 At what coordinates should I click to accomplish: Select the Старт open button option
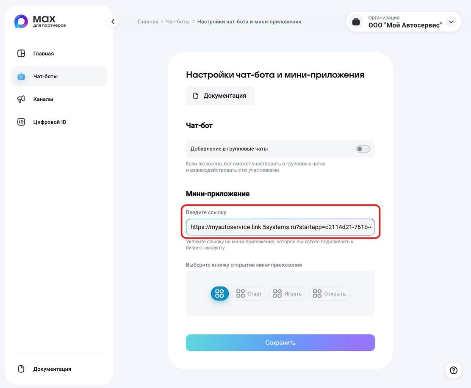249,293
